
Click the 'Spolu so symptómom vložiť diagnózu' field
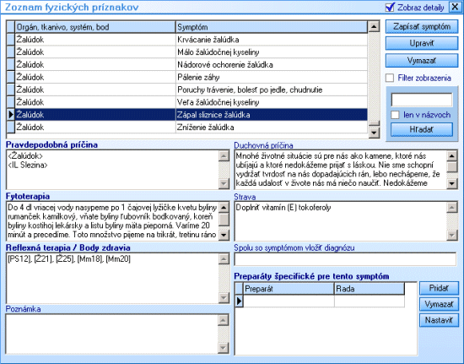345,259
